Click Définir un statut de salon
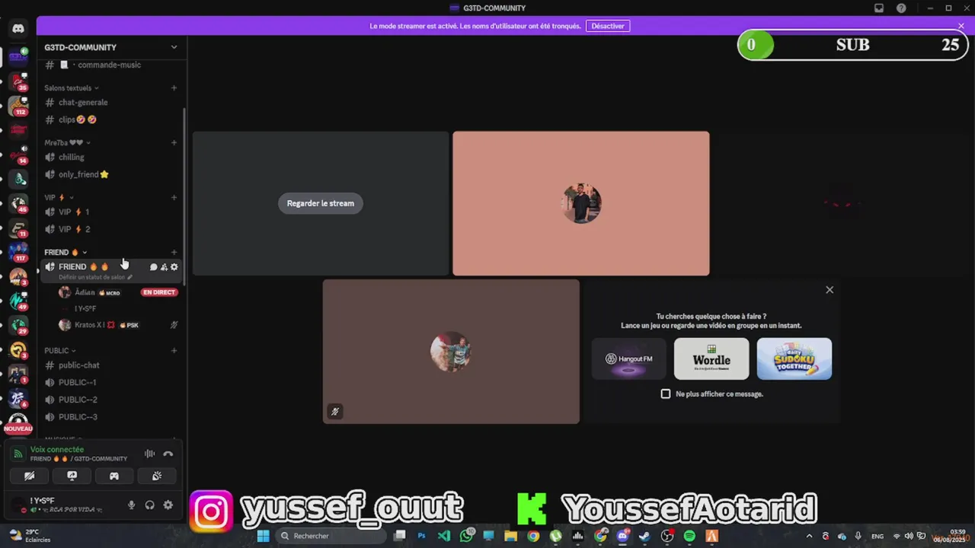The width and height of the screenshot is (975, 548). pyautogui.click(x=95, y=277)
